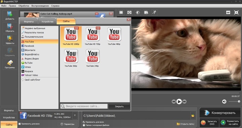Open the Справка menu
Image resolution: width=242 pixels, height=128 pixels.
tap(55, 6)
